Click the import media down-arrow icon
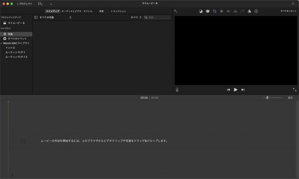Image resolution: width=299 pixels, height=179 pixels. (x=51, y=4)
